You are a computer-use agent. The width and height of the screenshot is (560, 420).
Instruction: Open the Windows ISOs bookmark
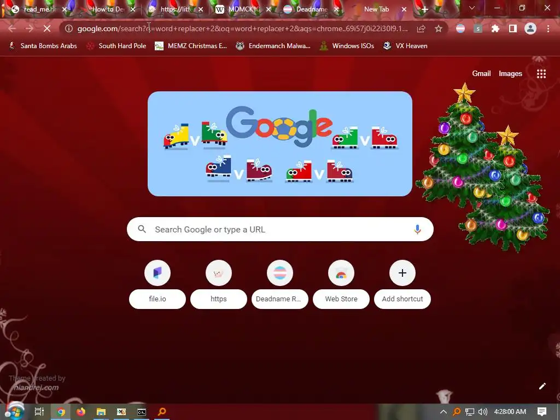(x=347, y=46)
